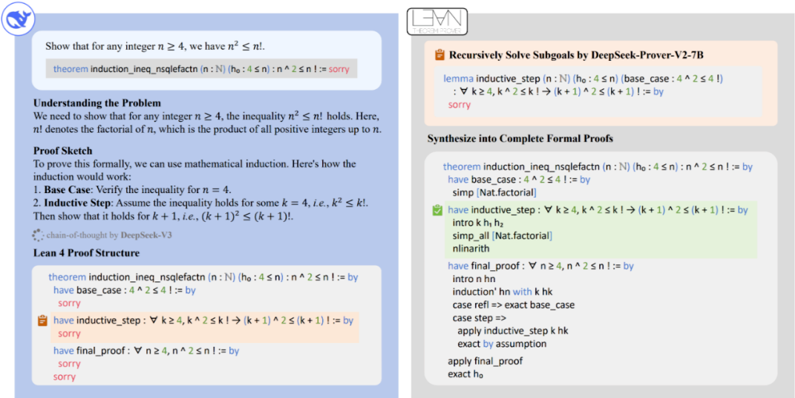This screenshot has width=795, height=398.
Task: Click 'simp [Nat.factorial]' line
Action: click(x=494, y=192)
